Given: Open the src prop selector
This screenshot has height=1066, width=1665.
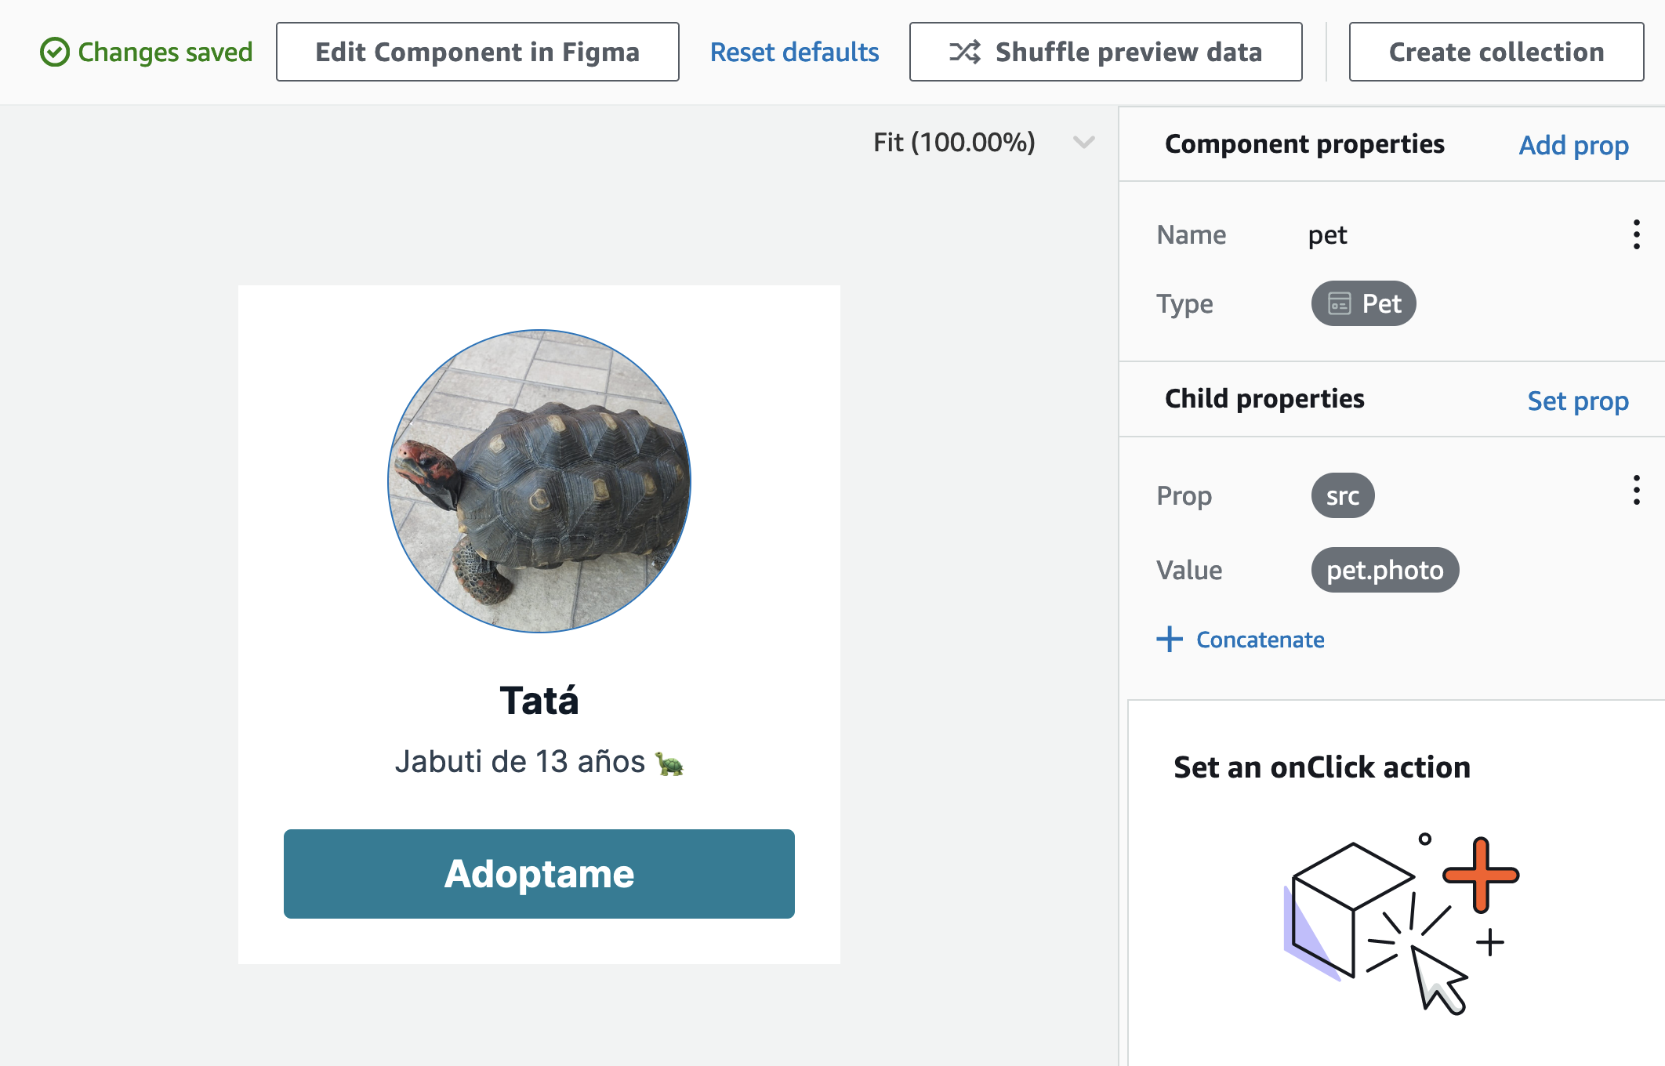Looking at the screenshot, I should [x=1343, y=495].
